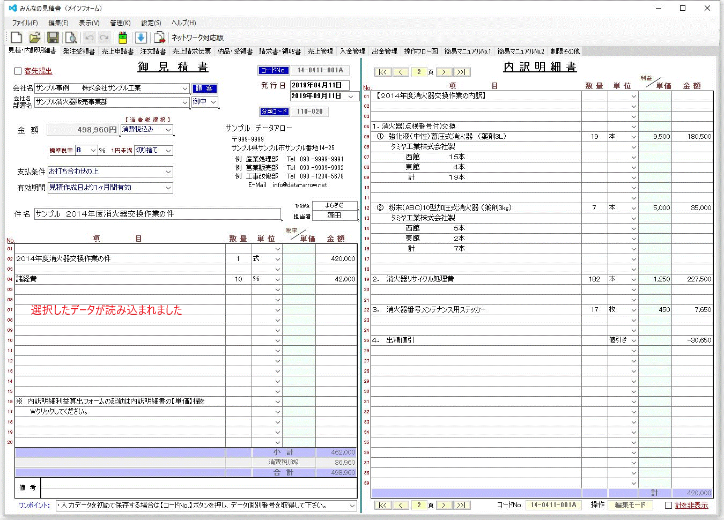Click the undo arrow icon

coord(89,38)
